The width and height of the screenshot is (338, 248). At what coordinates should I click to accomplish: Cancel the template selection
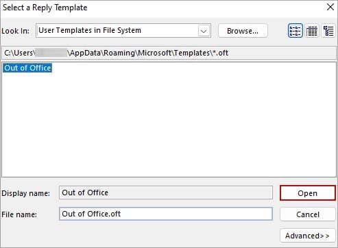coord(308,214)
